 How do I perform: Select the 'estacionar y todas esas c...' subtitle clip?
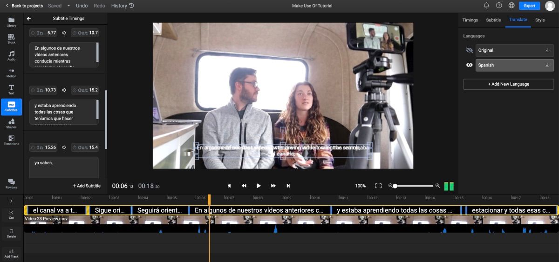[511, 210]
